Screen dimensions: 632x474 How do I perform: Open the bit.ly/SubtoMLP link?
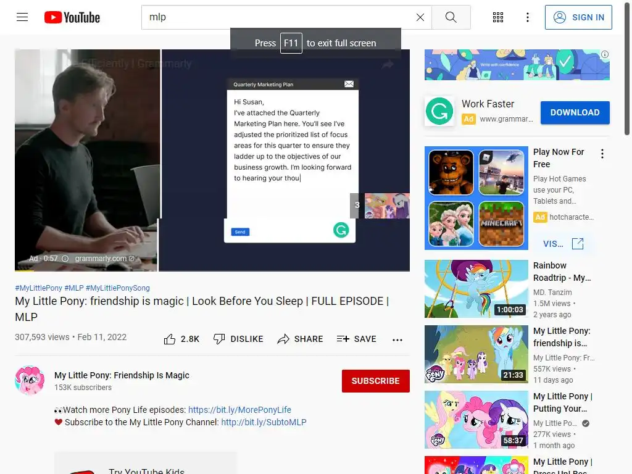click(264, 422)
